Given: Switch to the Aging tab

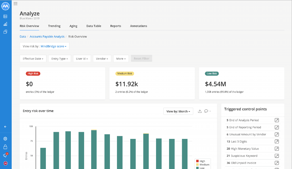Looking at the screenshot, I should click(73, 26).
